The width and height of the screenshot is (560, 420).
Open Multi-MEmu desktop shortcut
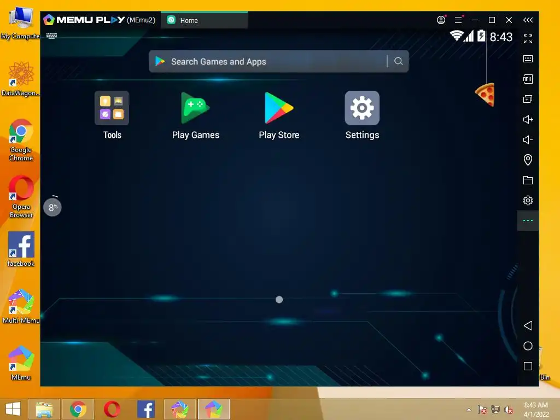point(21,306)
